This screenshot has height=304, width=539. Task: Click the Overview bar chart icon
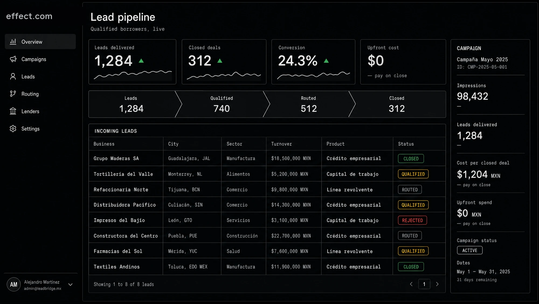[x=13, y=42]
